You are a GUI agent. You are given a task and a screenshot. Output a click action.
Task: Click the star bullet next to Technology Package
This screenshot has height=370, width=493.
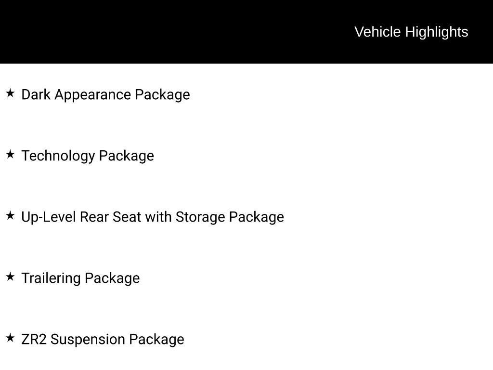(10, 154)
